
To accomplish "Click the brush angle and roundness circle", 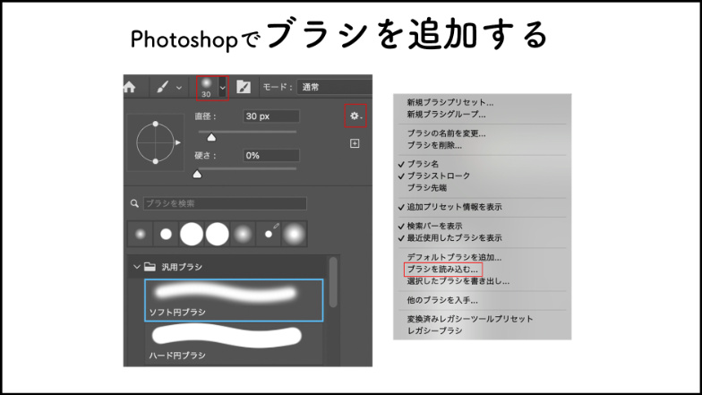I will (x=156, y=142).
